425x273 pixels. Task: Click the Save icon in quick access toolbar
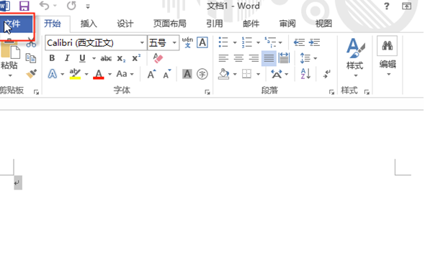pyautogui.click(x=24, y=6)
